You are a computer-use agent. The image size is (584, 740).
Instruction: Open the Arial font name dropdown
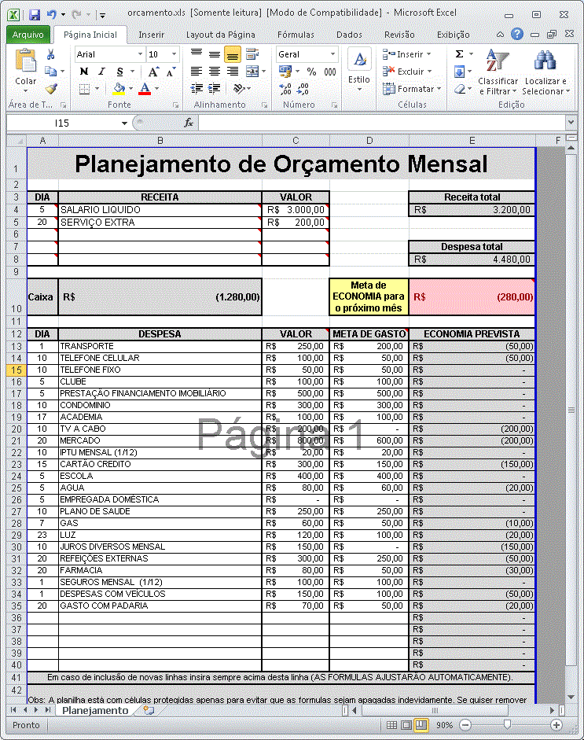pyautogui.click(x=140, y=54)
